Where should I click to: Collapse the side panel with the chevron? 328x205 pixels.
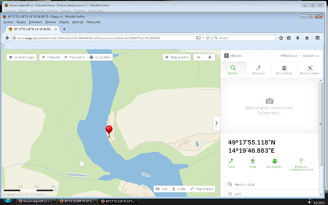coord(217,123)
